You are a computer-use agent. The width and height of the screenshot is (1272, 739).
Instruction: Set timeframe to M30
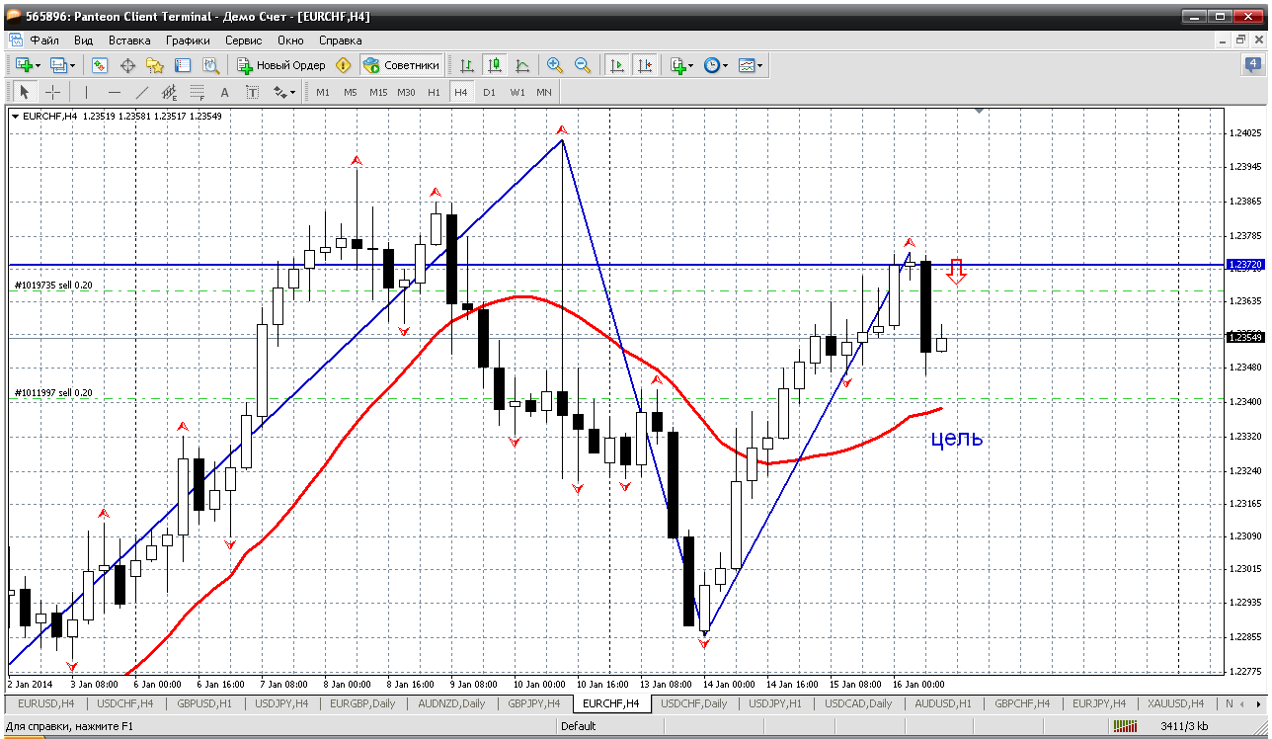tap(406, 92)
